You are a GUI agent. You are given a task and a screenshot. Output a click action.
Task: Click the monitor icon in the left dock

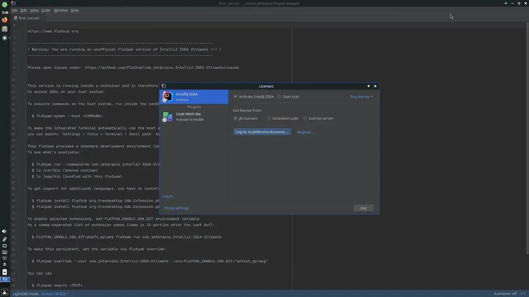click(4, 246)
